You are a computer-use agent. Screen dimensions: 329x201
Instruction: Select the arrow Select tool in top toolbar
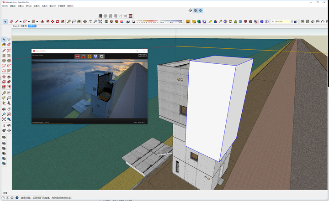coord(5,21)
